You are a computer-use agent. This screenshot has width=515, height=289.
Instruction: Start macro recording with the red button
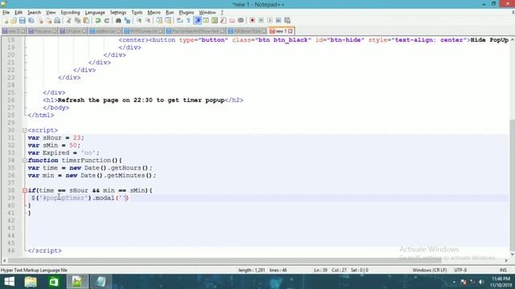point(252,21)
